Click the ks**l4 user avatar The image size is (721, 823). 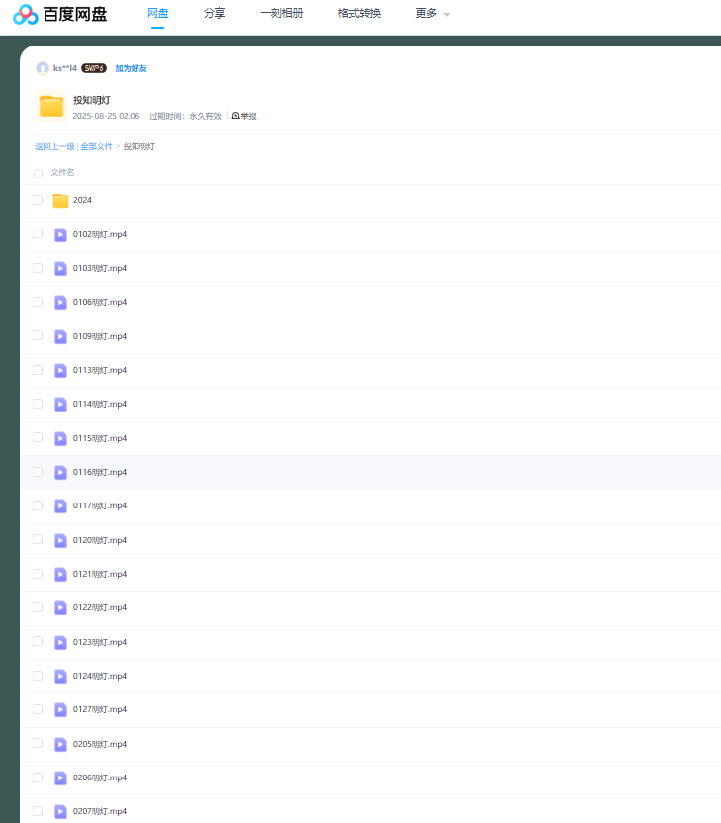point(43,68)
